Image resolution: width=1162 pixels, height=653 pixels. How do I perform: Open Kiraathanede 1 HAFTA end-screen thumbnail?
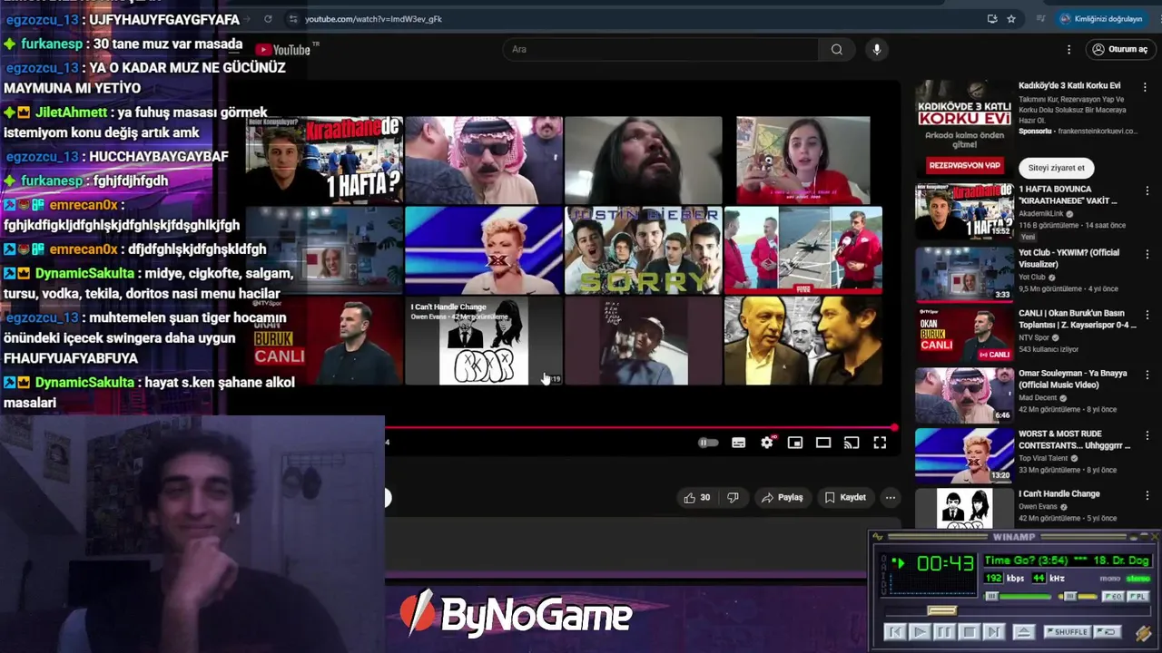click(324, 160)
